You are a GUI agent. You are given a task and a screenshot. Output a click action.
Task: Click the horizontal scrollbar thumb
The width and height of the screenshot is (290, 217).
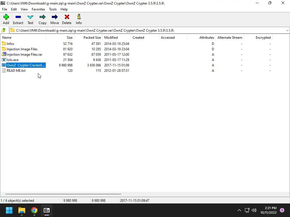pos(63,194)
